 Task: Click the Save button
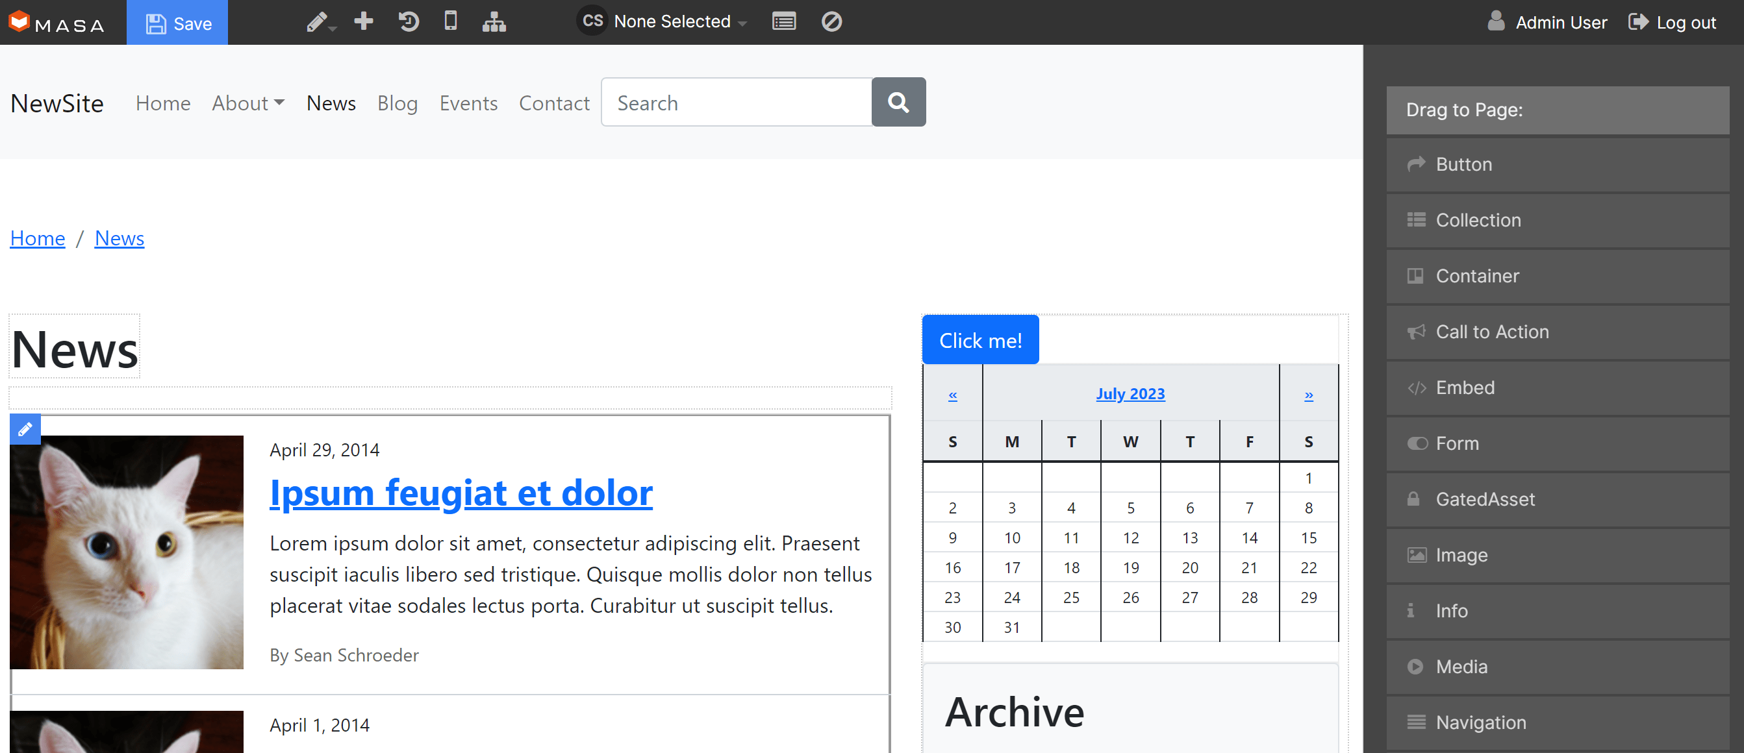tap(177, 23)
